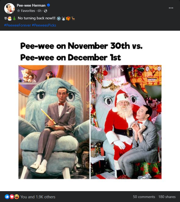
Task: Click the post caption 'No turning back now!!!'
Action: pyautogui.click(x=37, y=18)
